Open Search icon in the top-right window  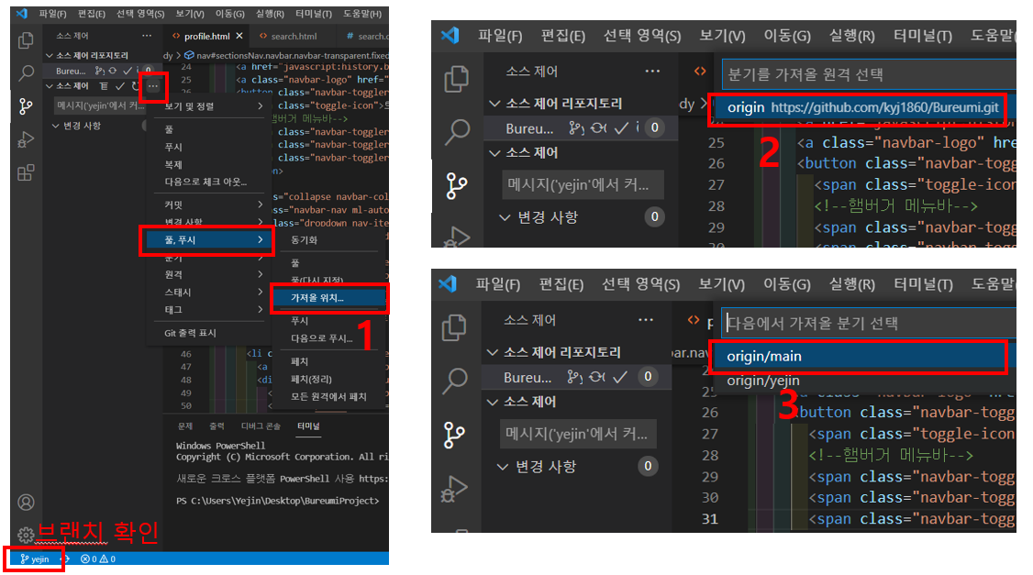(x=457, y=132)
